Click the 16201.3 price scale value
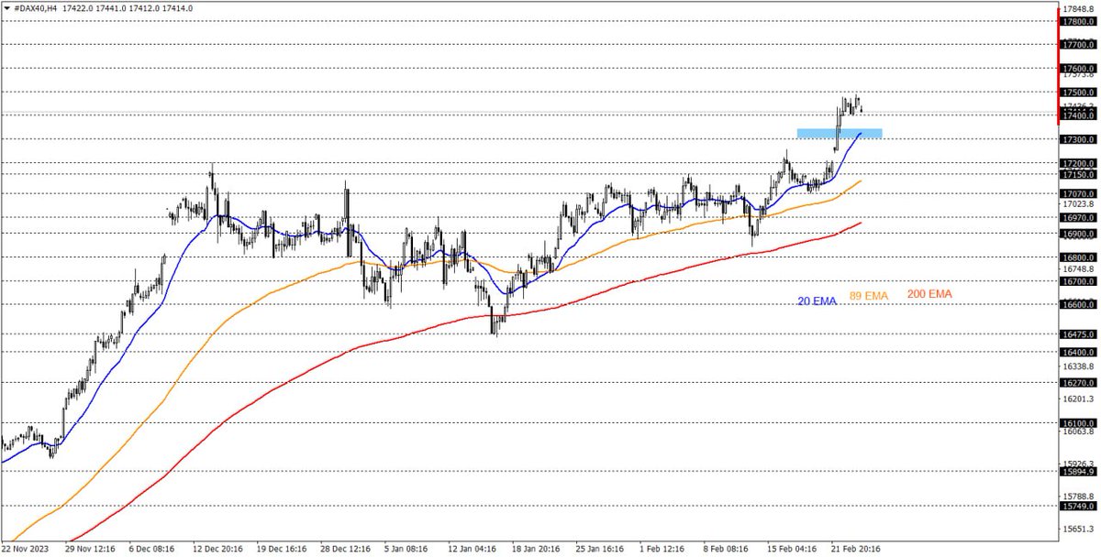This screenshot has height=557, width=1101. tap(1078, 399)
